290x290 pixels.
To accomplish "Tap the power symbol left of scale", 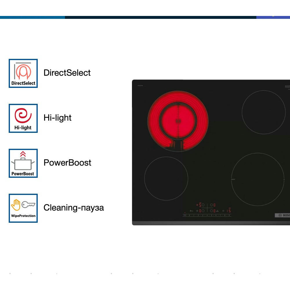I will (185, 215).
